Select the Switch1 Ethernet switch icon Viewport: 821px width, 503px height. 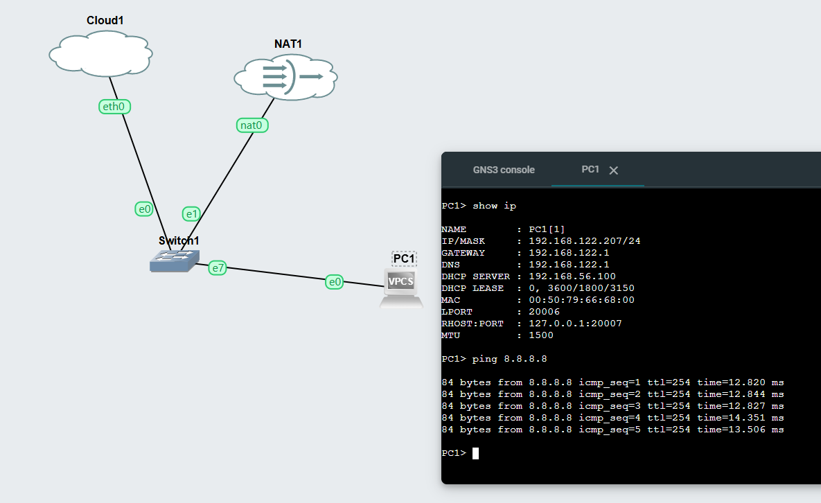(x=174, y=261)
